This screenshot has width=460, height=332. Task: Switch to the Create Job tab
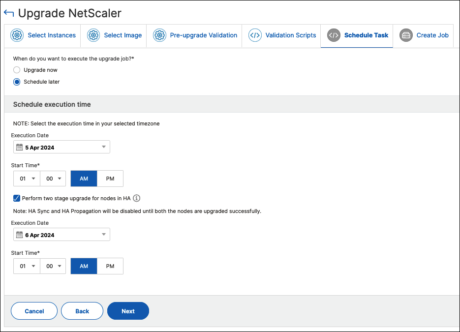423,35
